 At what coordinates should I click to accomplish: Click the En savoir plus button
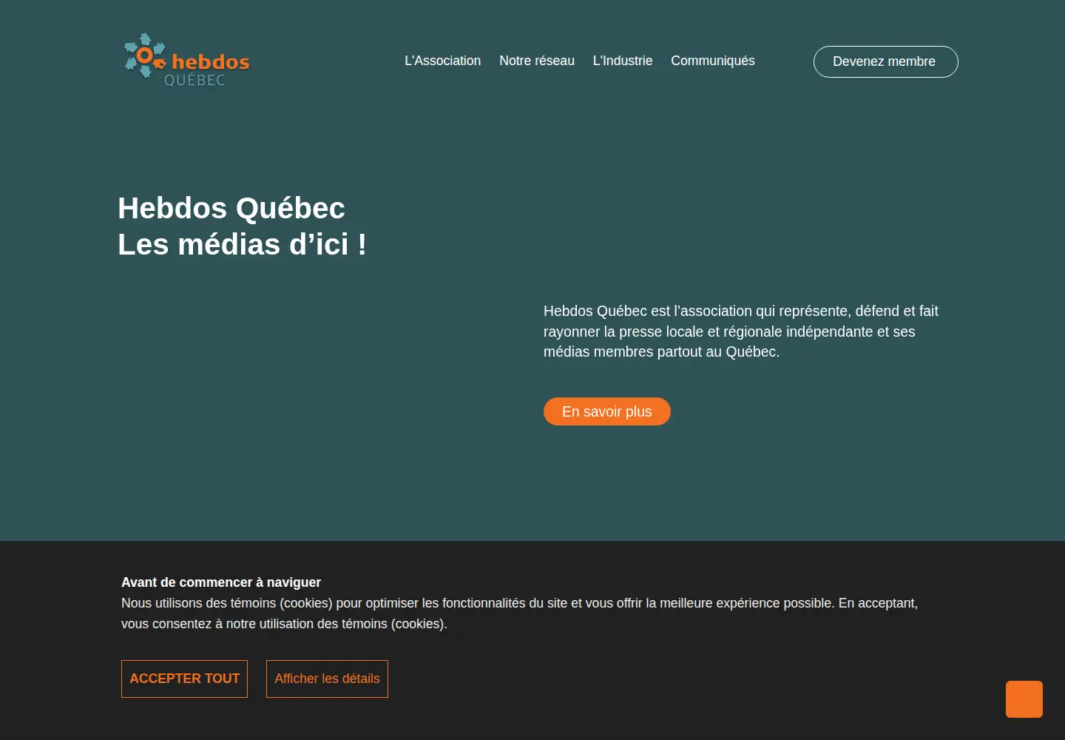point(607,411)
